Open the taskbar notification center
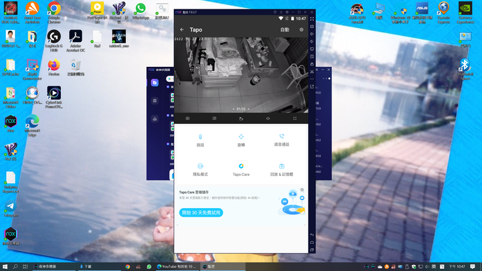 coord(473,266)
